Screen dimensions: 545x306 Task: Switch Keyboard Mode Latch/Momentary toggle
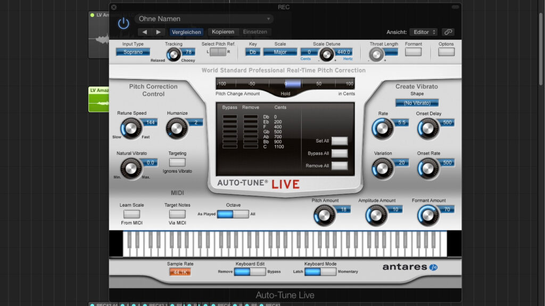[320, 271]
